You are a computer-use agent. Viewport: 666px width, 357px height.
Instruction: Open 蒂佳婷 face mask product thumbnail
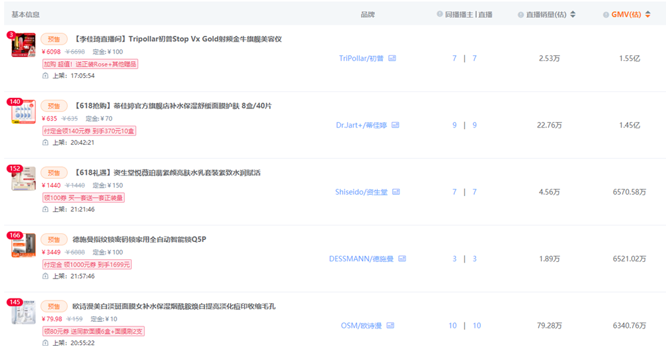pyautogui.click(x=23, y=112)
